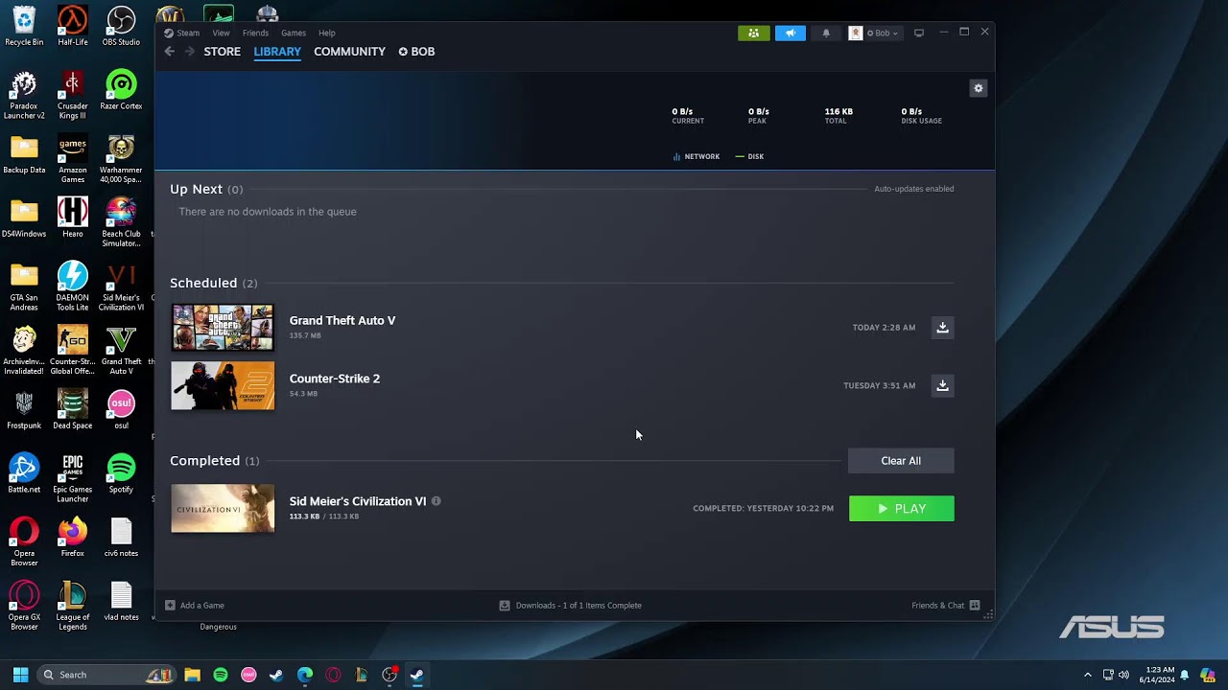Open the Help menu
Viewport: 1228px width, 690px height.
click(x=327, y=33)
